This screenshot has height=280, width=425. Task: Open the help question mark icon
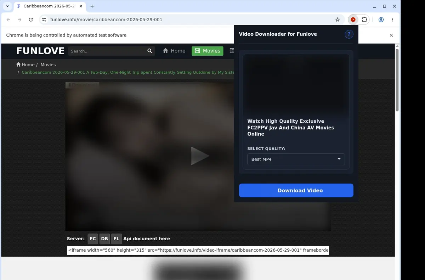tap(349, 34)
